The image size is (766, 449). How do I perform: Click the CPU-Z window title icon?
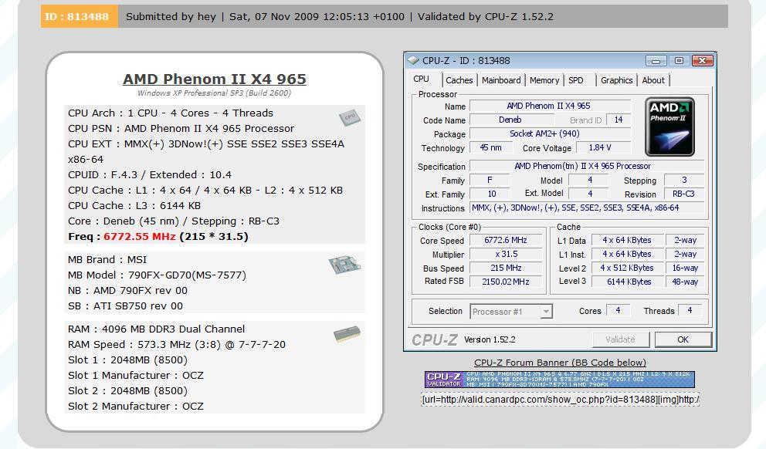413,60
